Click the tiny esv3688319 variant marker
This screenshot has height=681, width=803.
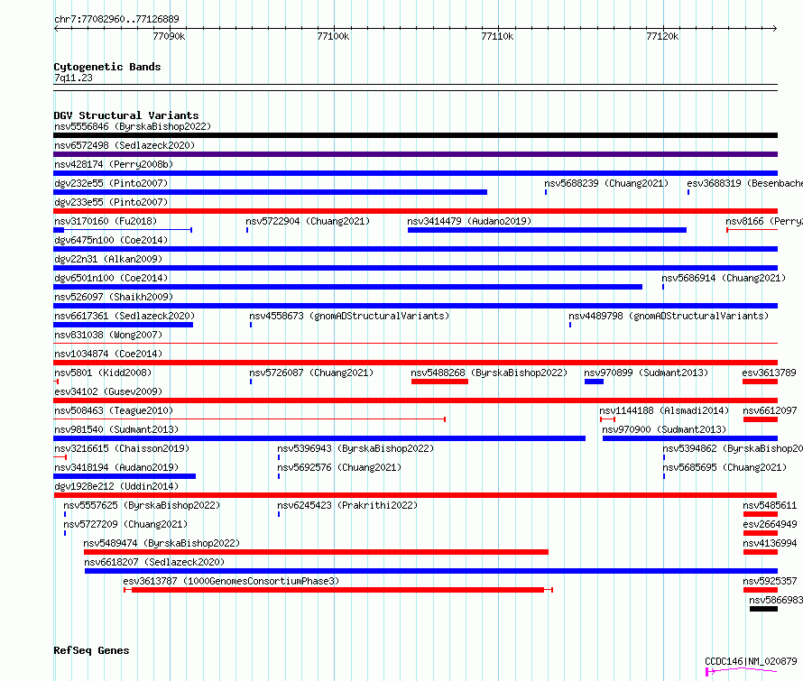(688, 192)
